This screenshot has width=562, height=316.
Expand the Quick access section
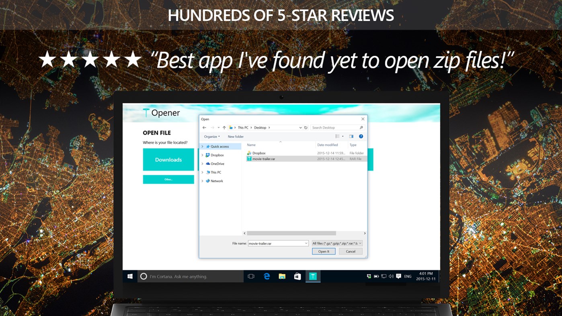tap(203, 146)
